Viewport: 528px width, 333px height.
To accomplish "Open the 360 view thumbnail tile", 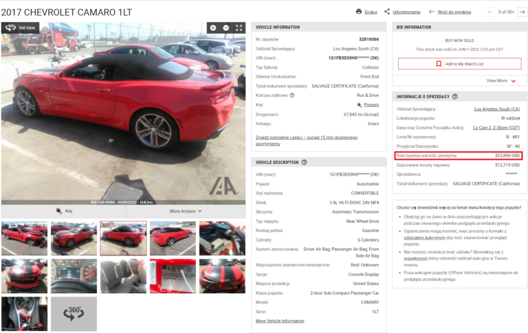I will click(x=74, y=313).
